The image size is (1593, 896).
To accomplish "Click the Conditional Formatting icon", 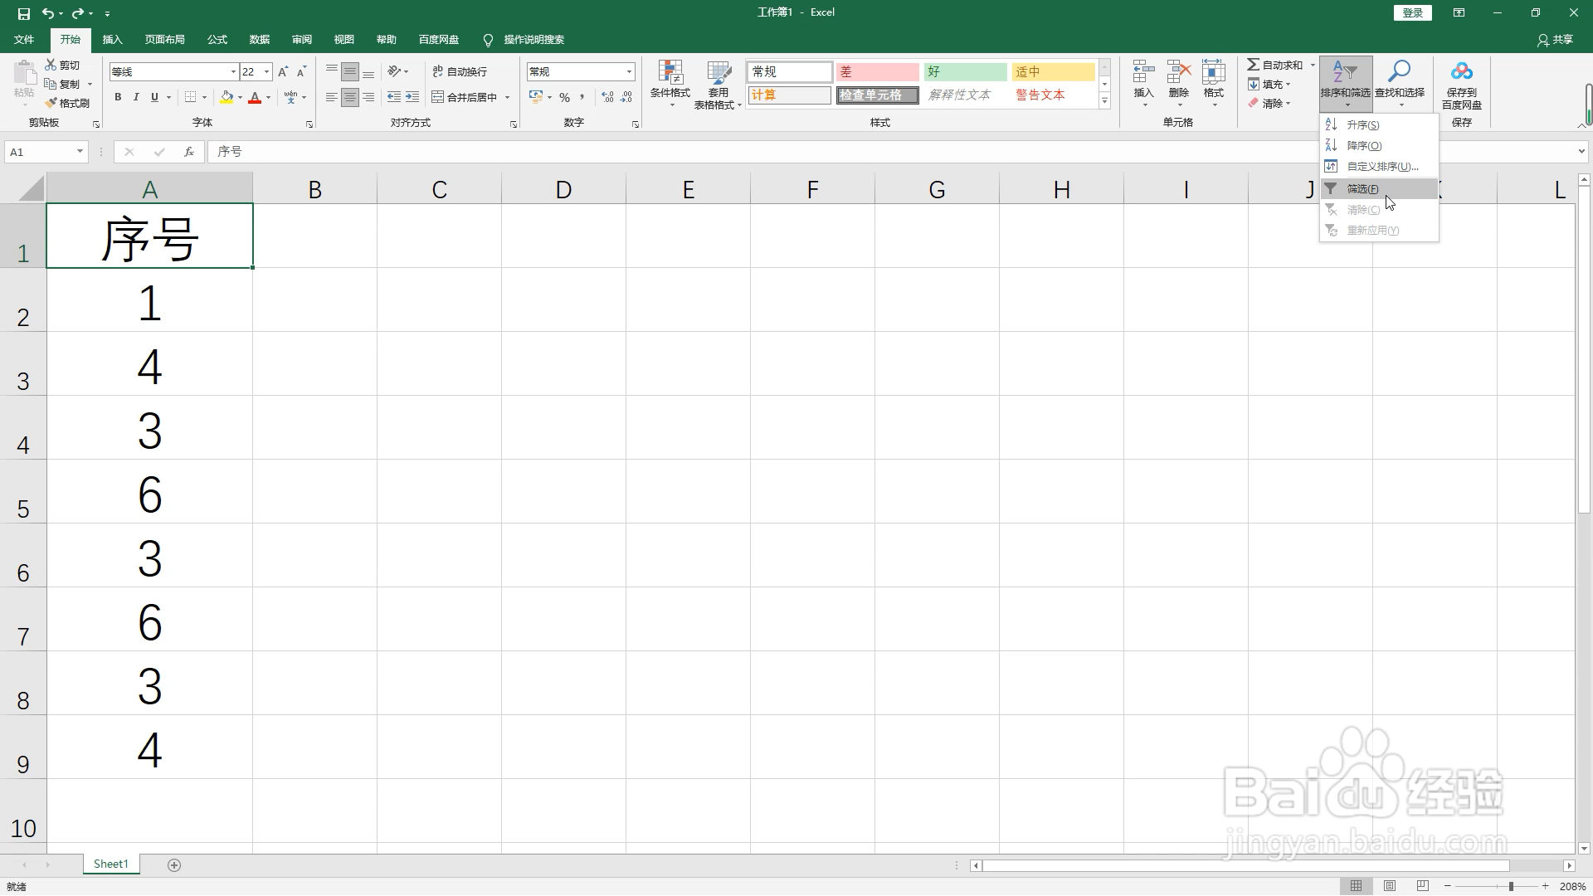I will tap(670, 73).
